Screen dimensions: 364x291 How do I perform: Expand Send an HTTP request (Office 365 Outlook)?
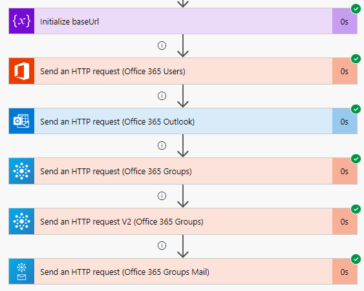click(x=183, y=121)
